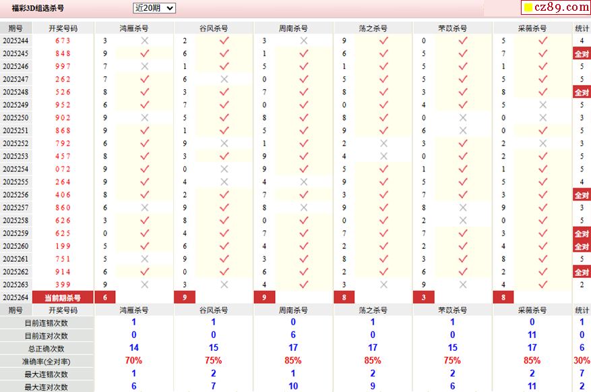Click the 总正确次数 row label
591x392 pixels.
pyautogui.click(x=46, y=349)
